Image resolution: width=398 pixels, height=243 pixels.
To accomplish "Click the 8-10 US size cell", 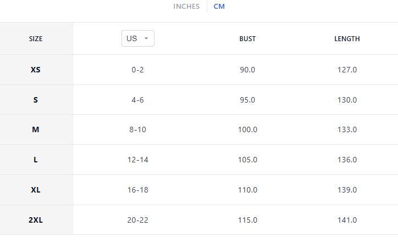I will click(137, 129).
